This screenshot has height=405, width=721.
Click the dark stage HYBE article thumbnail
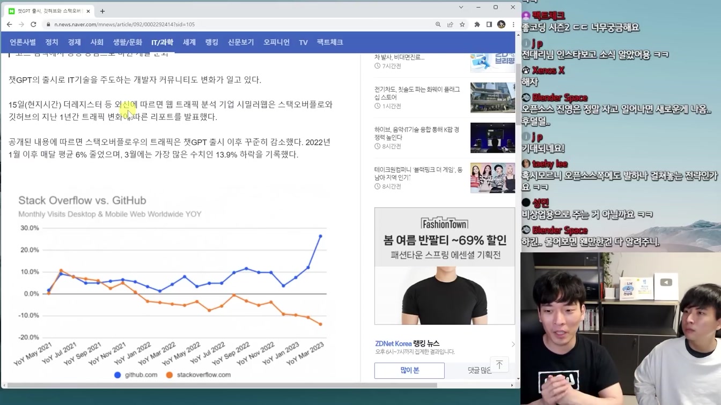[492, 138]
